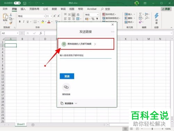Click the Cut scissors icon
This screenshot has height=131, width=174.
11,15
